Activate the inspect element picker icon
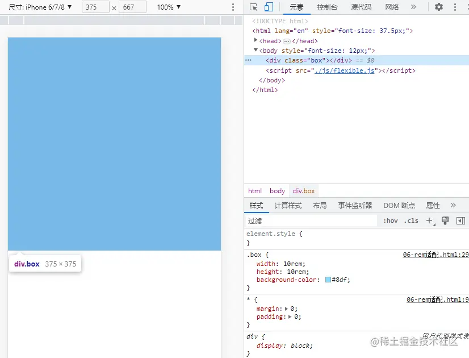 click(x=253, y=7)
